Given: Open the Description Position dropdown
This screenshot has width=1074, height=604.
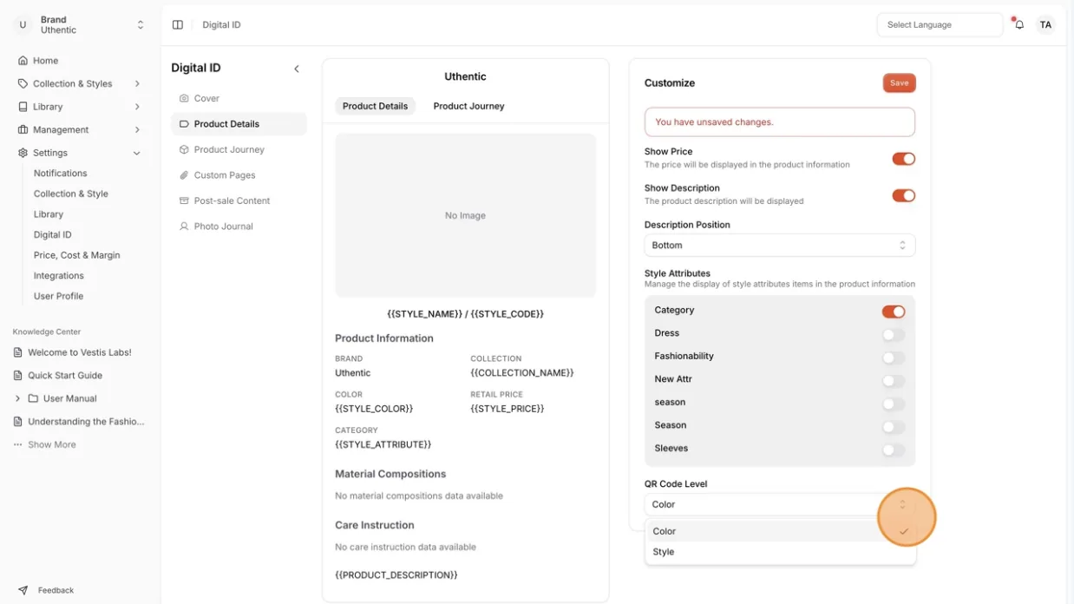Looking at the screenshot, I should pyautogui.click(x=780, y=246).
